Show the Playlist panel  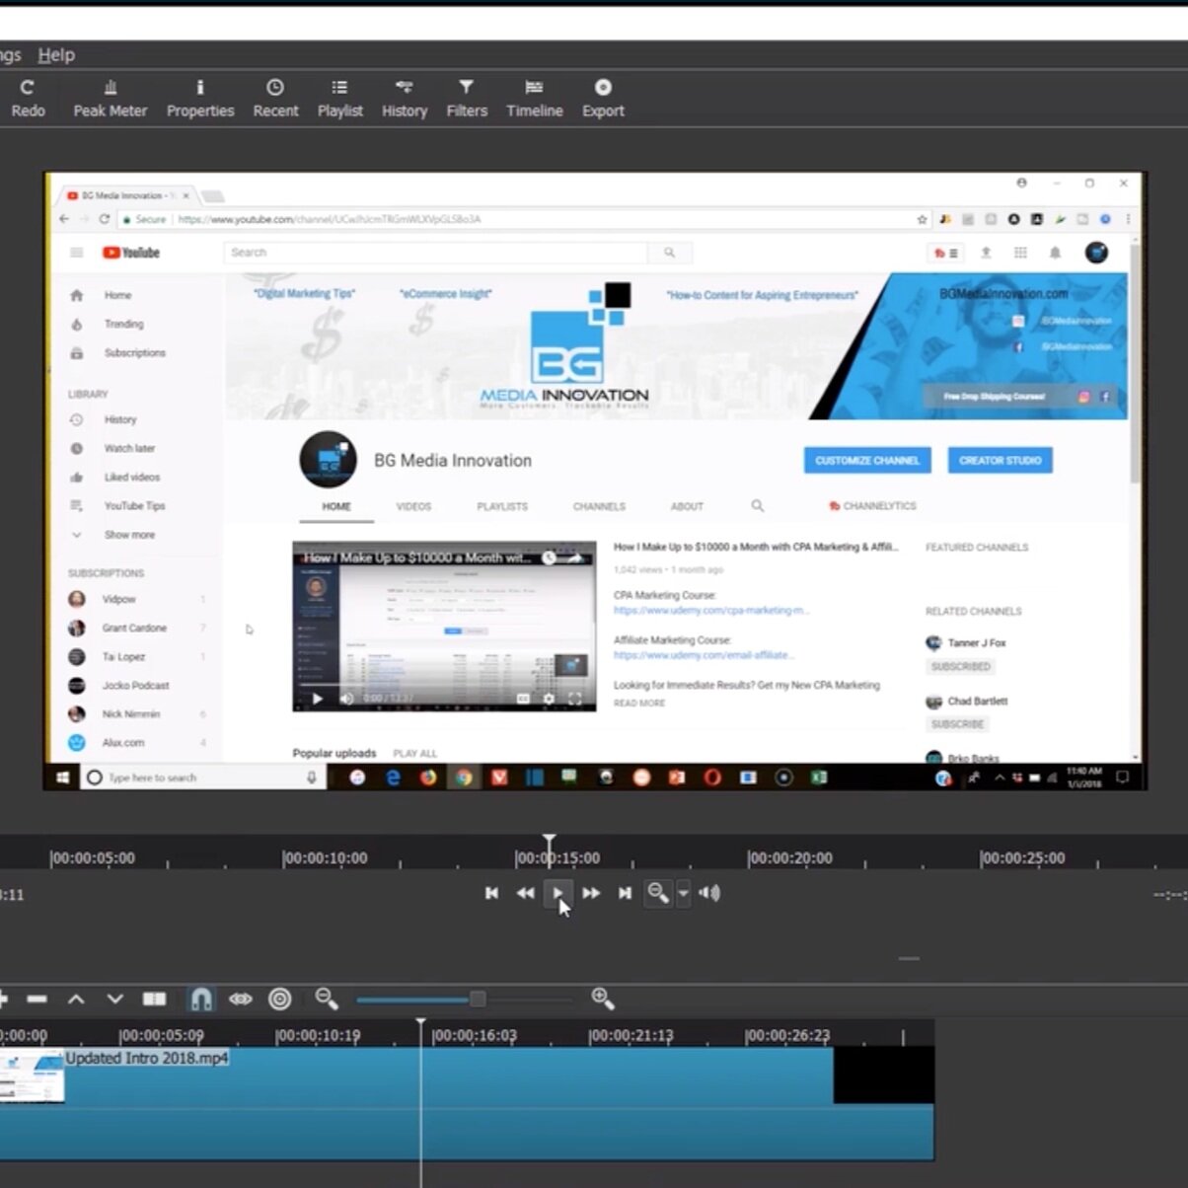(x=339, y=99)
